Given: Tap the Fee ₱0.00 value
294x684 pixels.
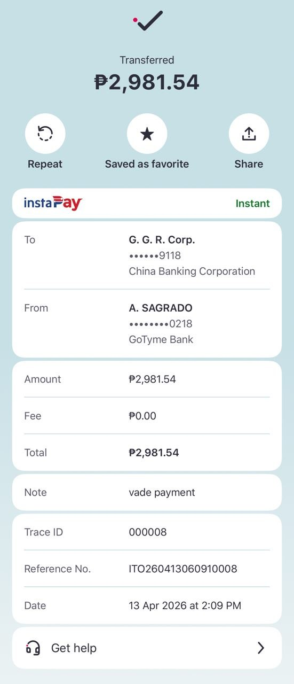Looking at the screenshot, I should pyautogui.click(x=142, y=416).
